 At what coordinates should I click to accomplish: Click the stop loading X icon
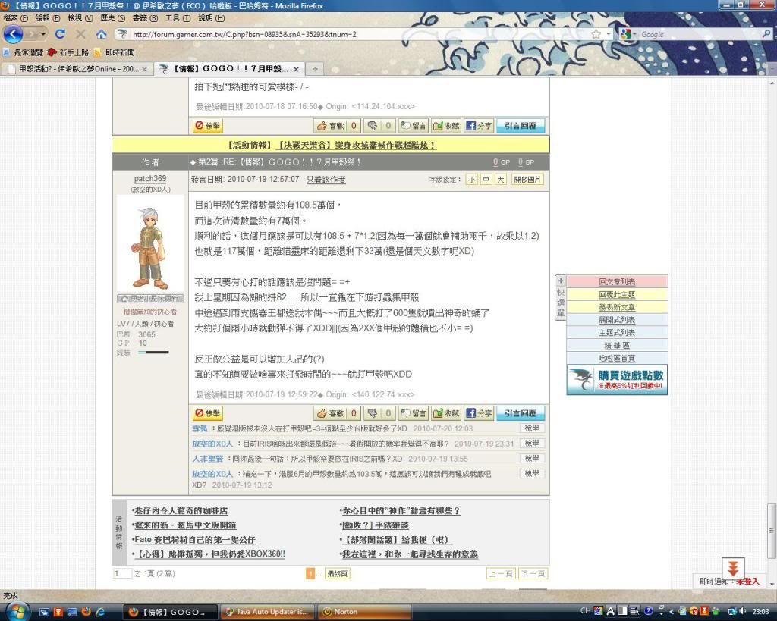pyautogui.click(x=80, y=34)
